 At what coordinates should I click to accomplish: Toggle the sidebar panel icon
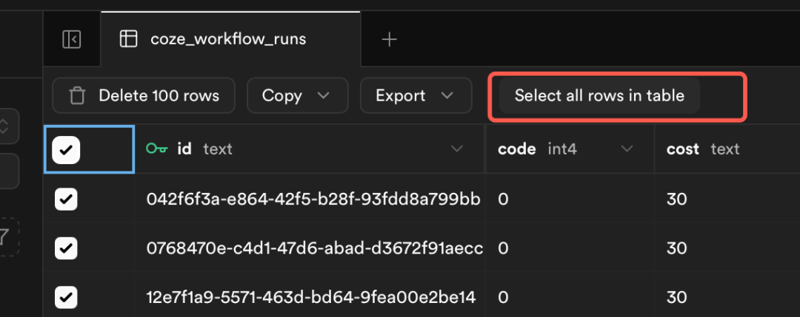coord(72,39)
